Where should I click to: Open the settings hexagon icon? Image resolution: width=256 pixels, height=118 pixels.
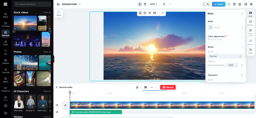[x=251, y=4]
